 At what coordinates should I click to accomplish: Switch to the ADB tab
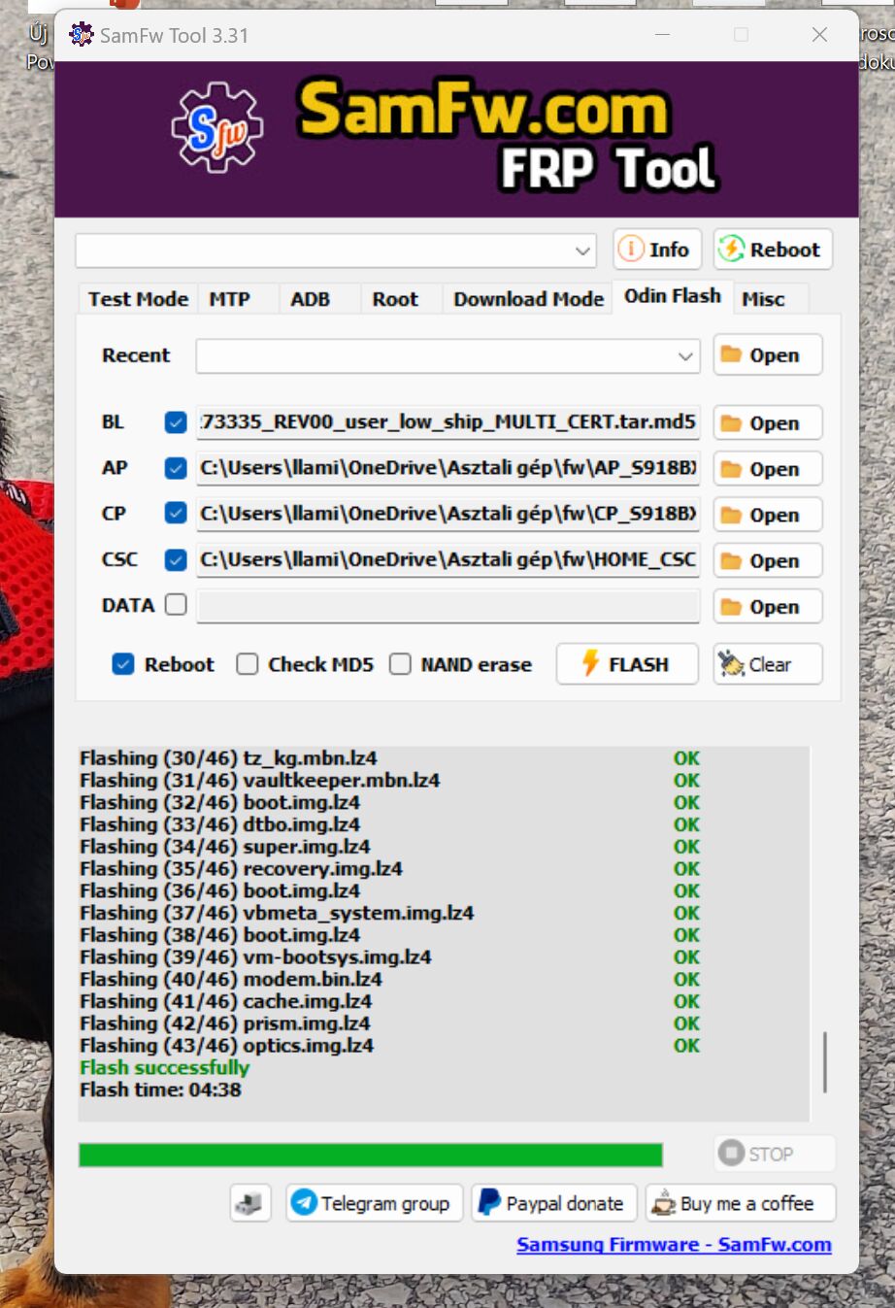[x=311, y=299]
